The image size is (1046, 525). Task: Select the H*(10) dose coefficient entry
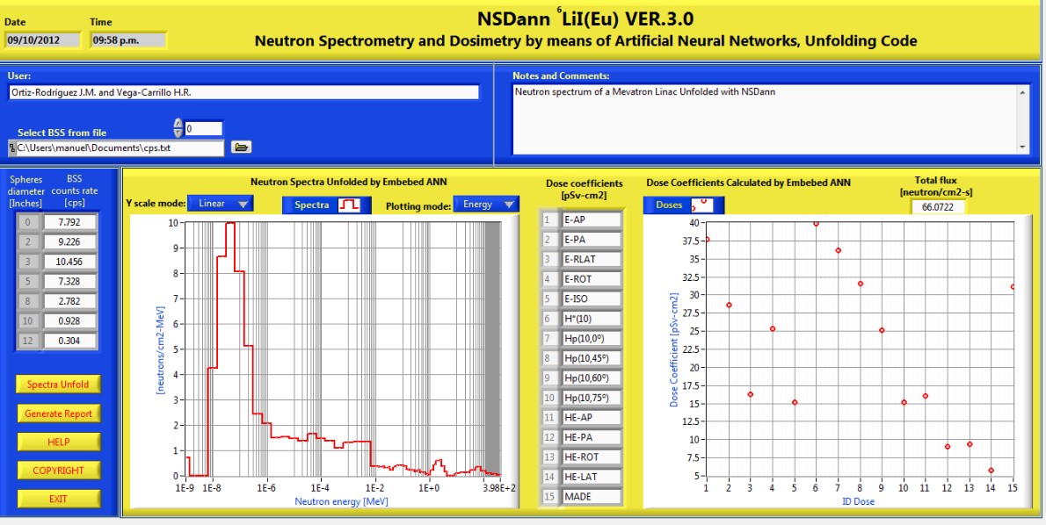591,319
